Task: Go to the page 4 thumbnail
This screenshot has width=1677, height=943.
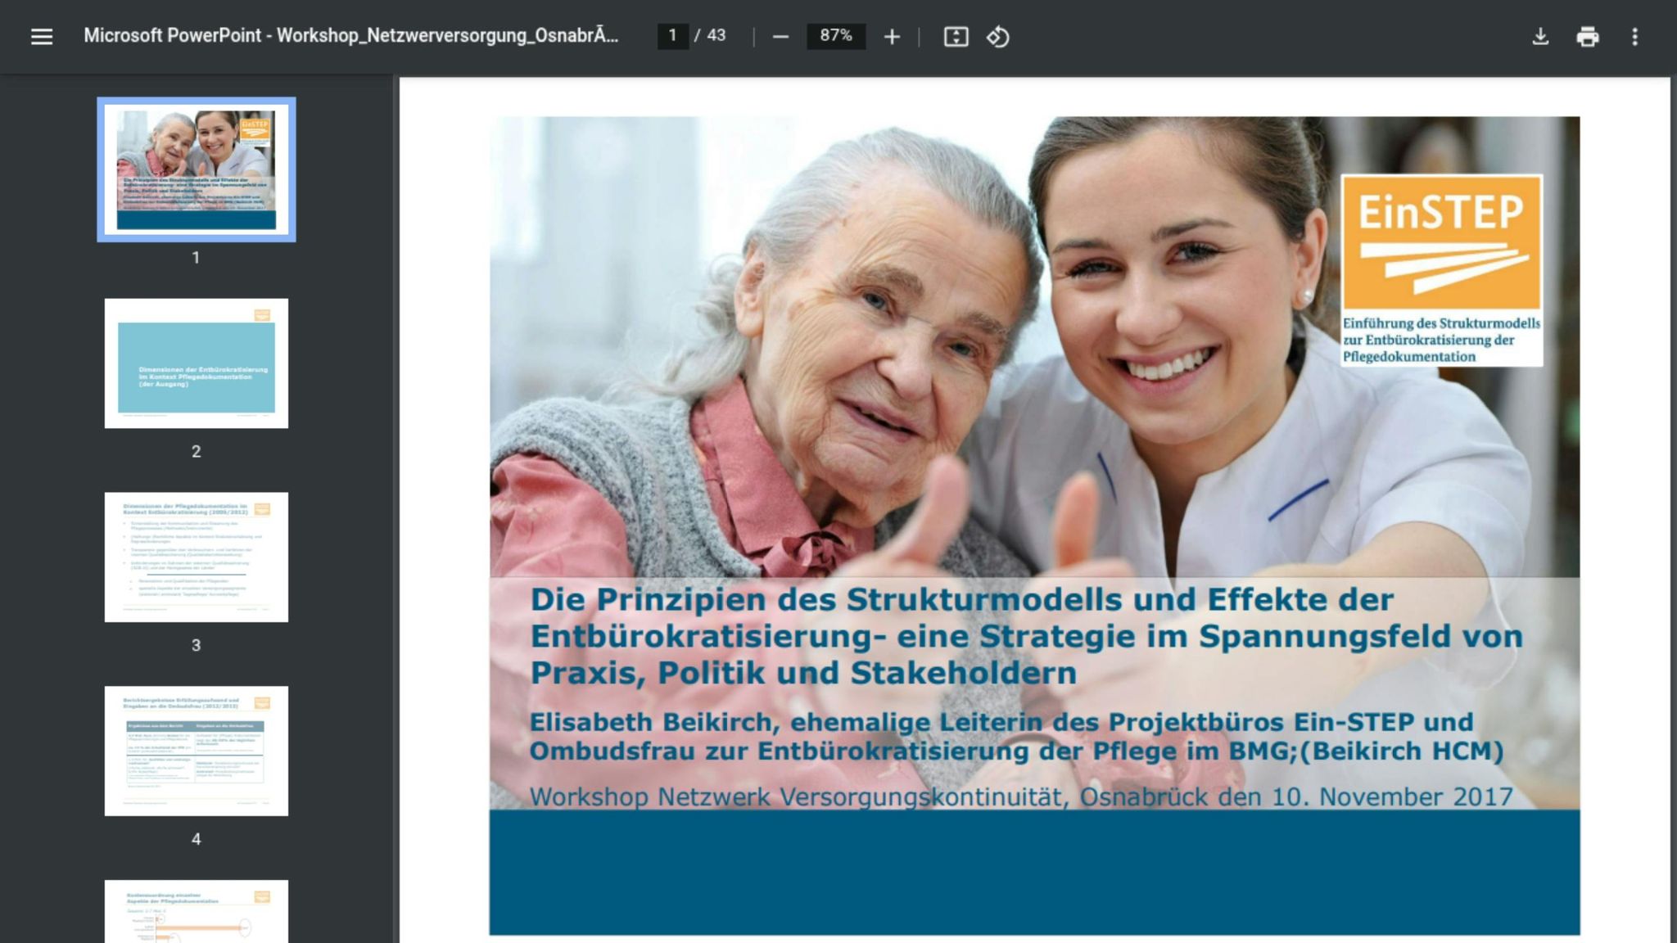Action: [x=197, y=751]
